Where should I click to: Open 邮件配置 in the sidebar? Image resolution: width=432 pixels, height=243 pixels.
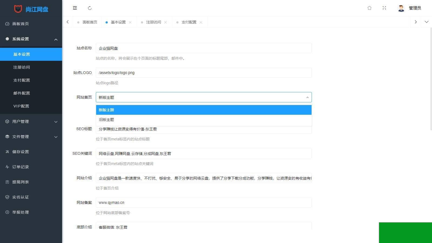pos(31,93)
